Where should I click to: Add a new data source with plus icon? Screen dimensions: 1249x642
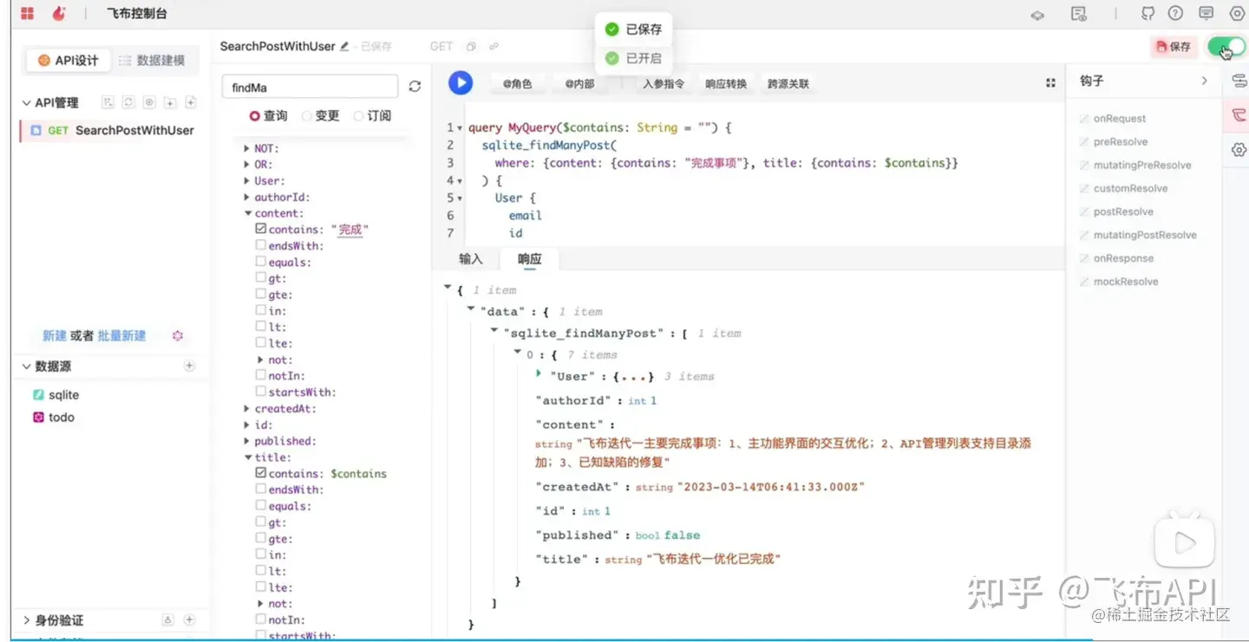click(x=189, y=366)
